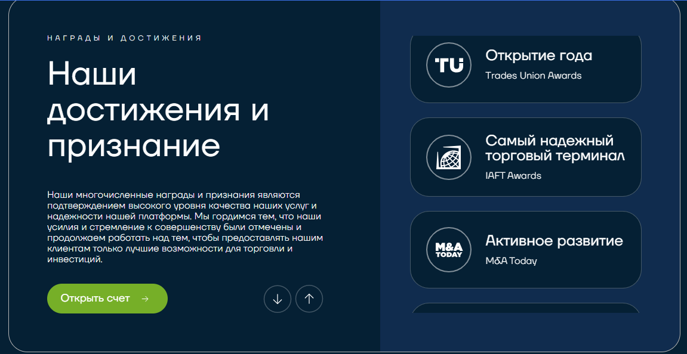Click the IAFT Awards caption

point(513,176)
